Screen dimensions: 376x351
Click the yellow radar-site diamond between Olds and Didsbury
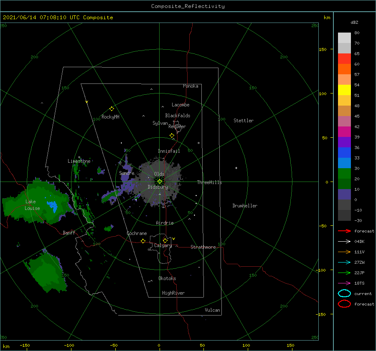(x=160, y=182)
